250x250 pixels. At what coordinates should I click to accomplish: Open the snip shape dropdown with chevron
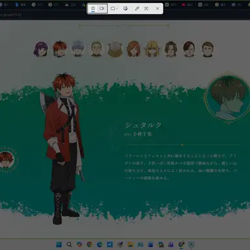(114, 8)
